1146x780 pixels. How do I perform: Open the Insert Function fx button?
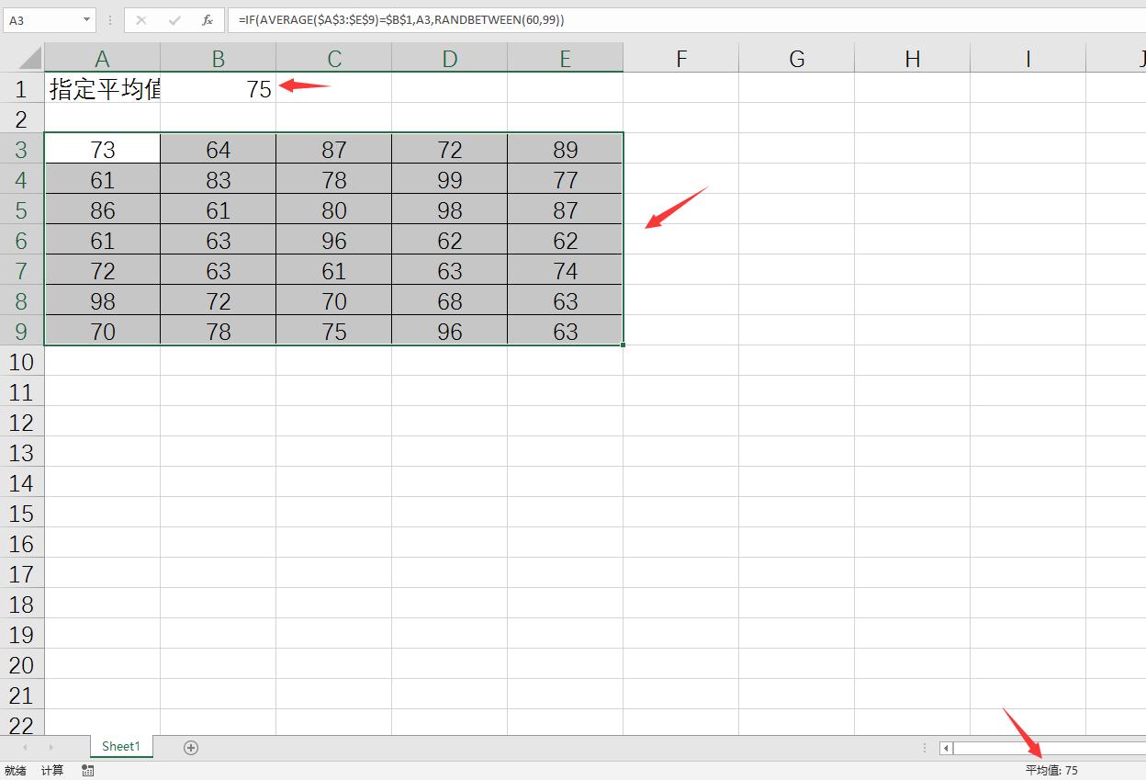click(208, 19)
